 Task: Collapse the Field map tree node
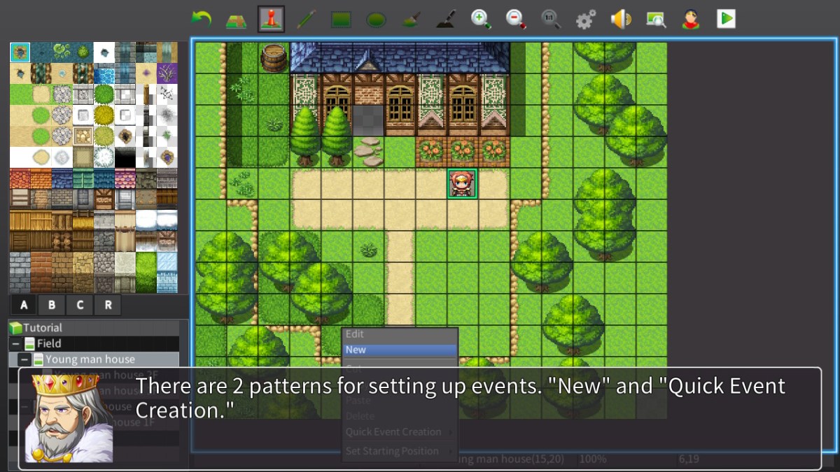(x=14, y=344)
